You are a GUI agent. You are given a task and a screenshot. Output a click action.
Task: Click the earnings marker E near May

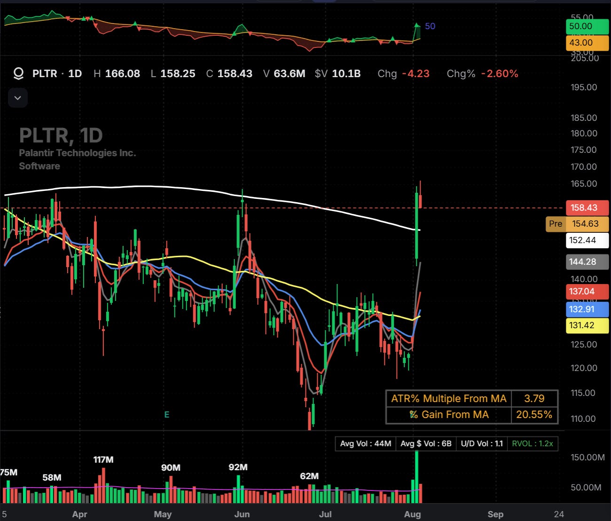point(166,415)
